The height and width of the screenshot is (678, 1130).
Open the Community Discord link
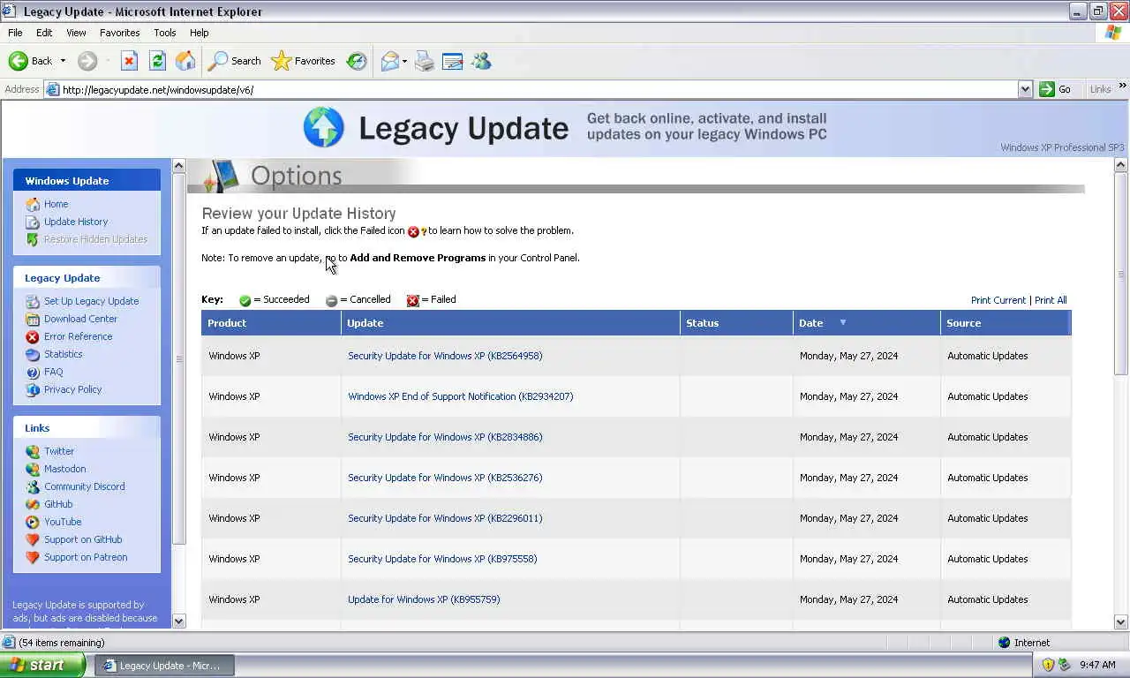(84, 486)
